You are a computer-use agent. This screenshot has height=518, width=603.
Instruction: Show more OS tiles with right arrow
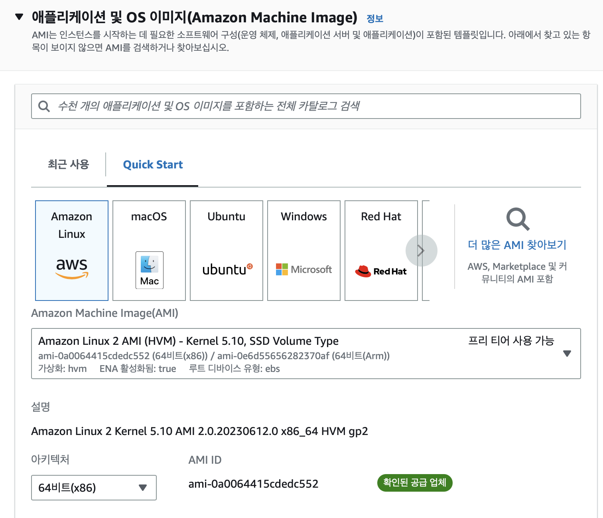tap(421, 251)
